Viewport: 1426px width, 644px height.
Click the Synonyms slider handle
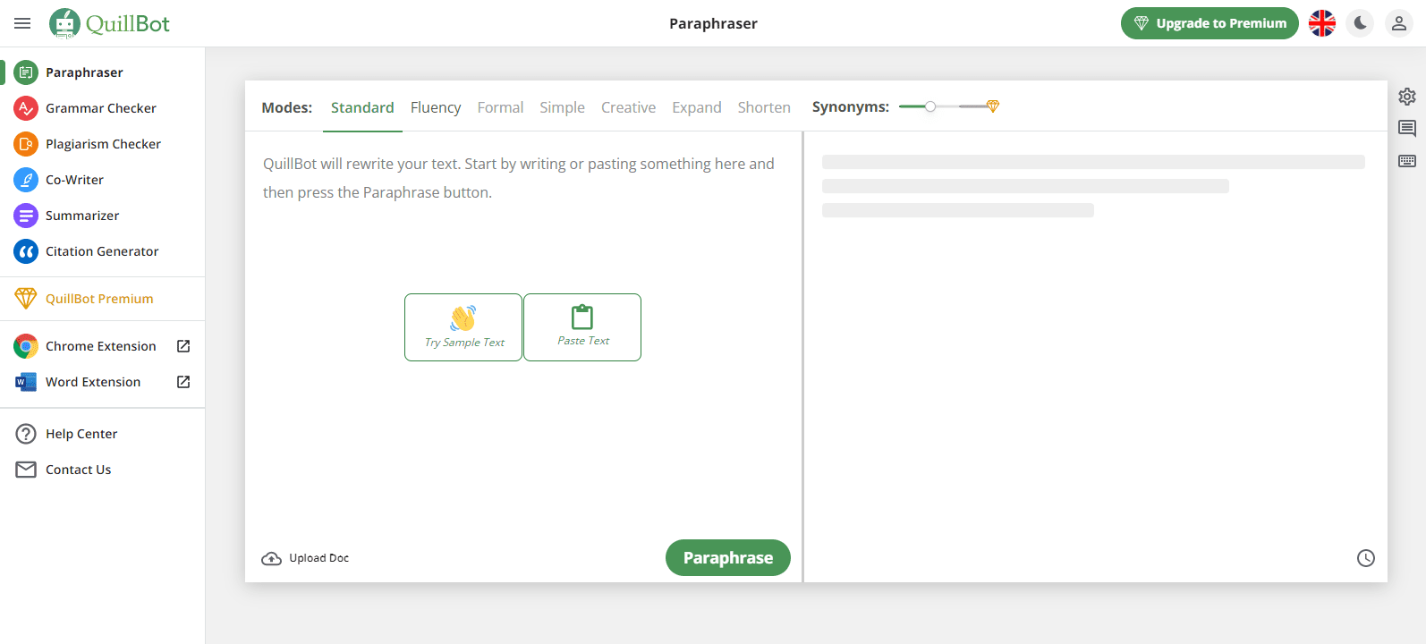click(x=930, y=106)
